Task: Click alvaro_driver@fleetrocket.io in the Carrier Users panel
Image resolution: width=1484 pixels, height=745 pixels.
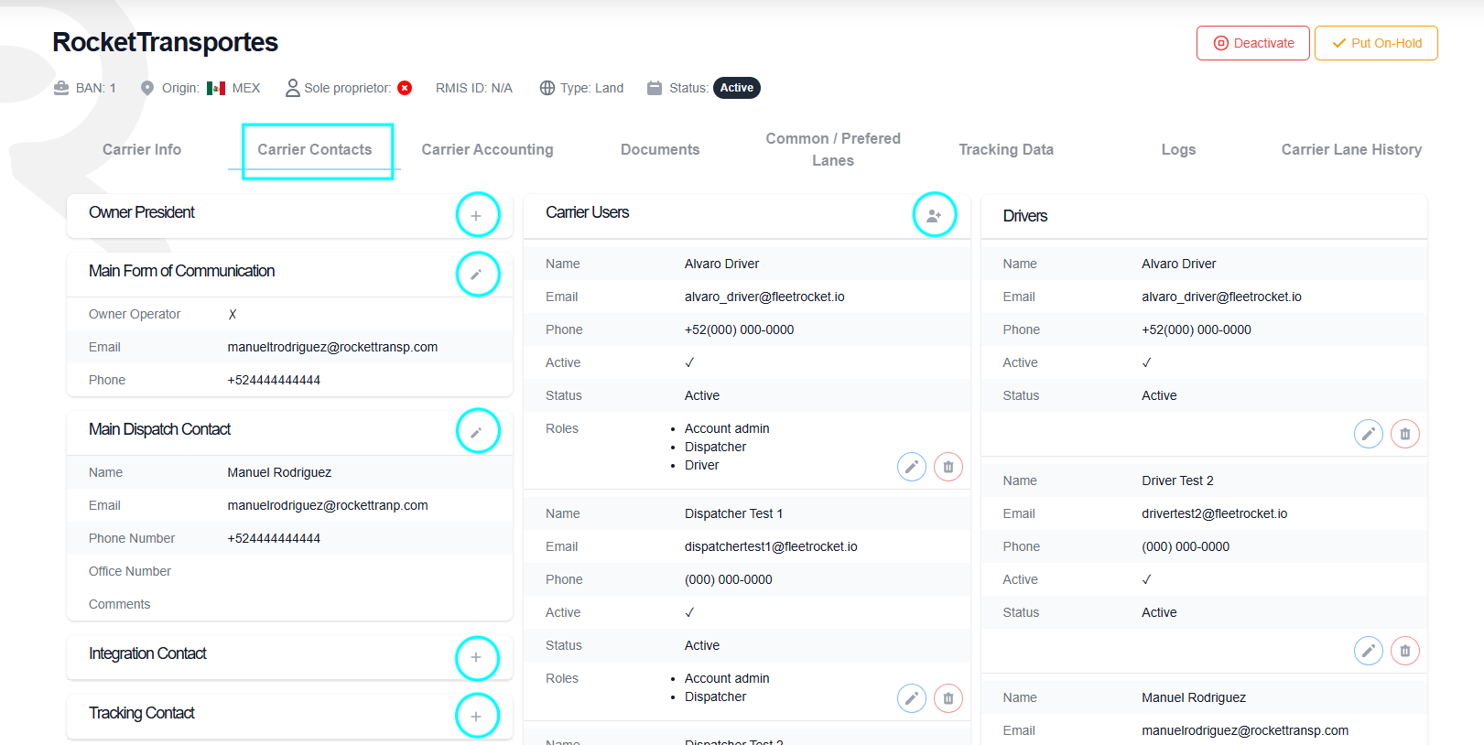Action: tap(764, 297)
